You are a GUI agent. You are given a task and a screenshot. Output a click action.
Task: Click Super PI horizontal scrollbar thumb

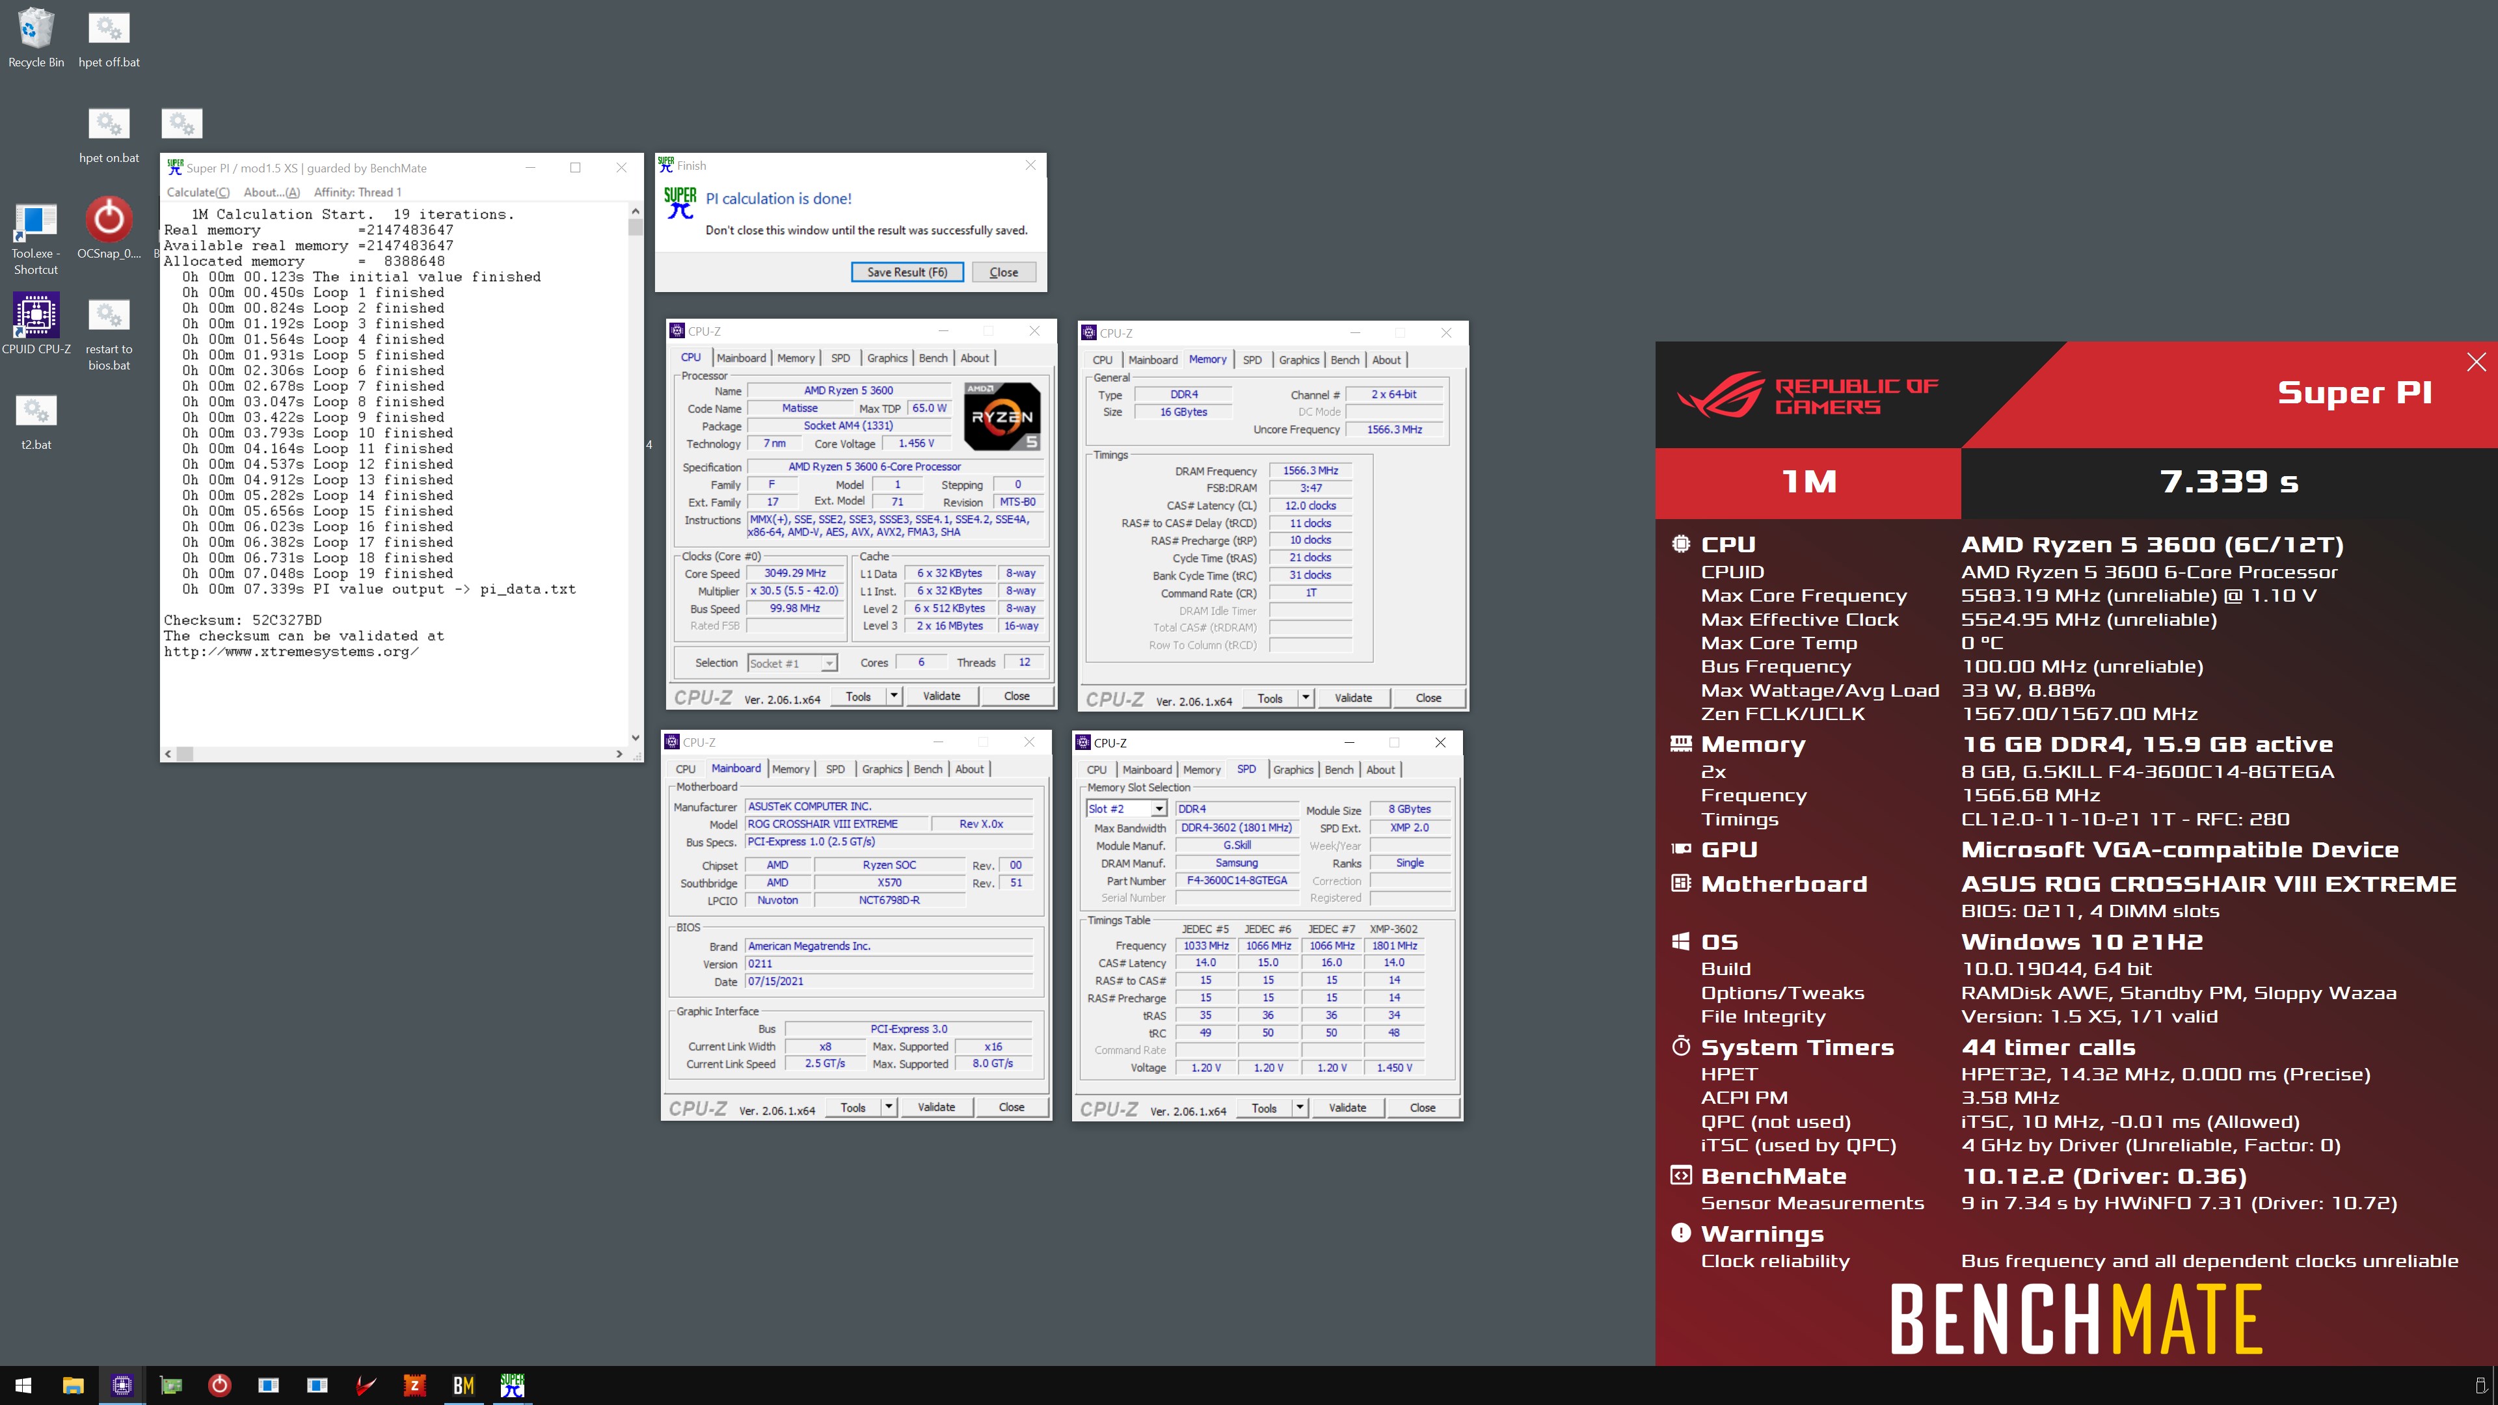click(184, 753)
